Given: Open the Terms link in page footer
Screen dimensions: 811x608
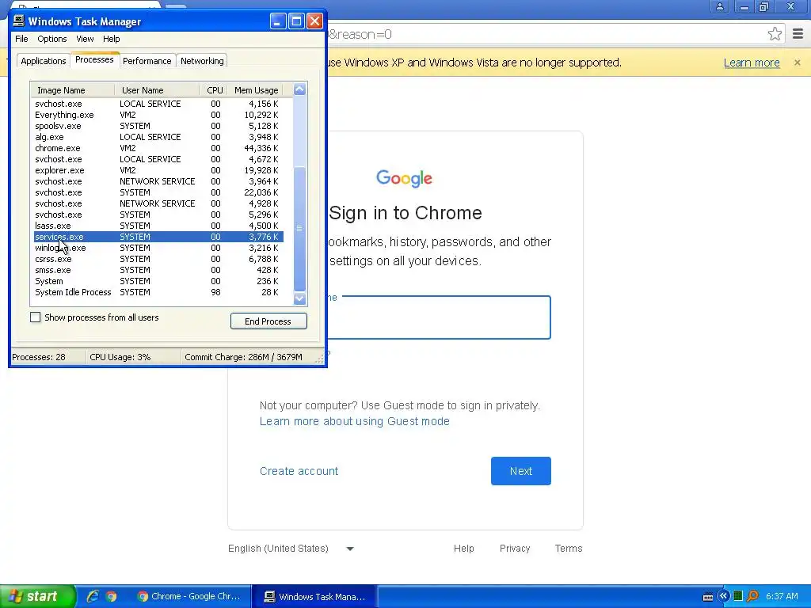Looking at the screenshot, I should 569,549.
